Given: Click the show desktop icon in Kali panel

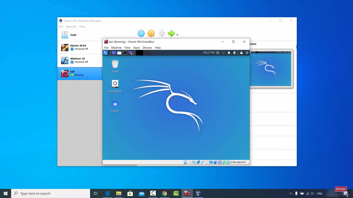Looking at the screenshot, I should coord(114,53).
